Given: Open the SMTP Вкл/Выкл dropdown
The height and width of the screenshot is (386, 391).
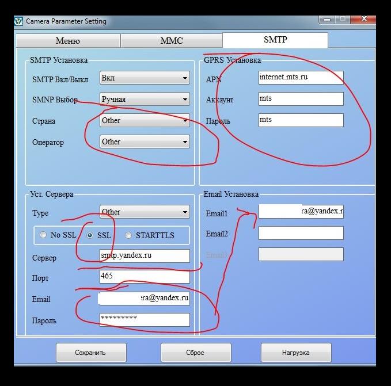Looking at the screenshot, I should tap(144, 78).
